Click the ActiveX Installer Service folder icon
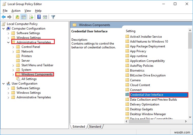Viewport: 193px width, 135px height. tap(127, 36)
